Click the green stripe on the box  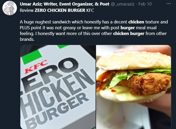pos(32,58)
